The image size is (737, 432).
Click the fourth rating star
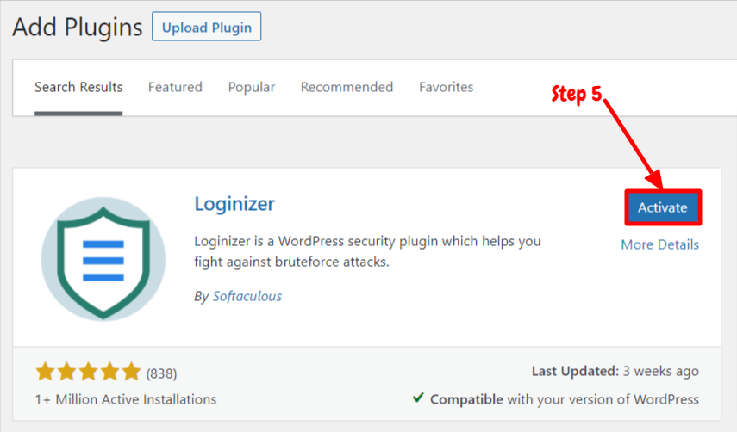pos(109,373)
